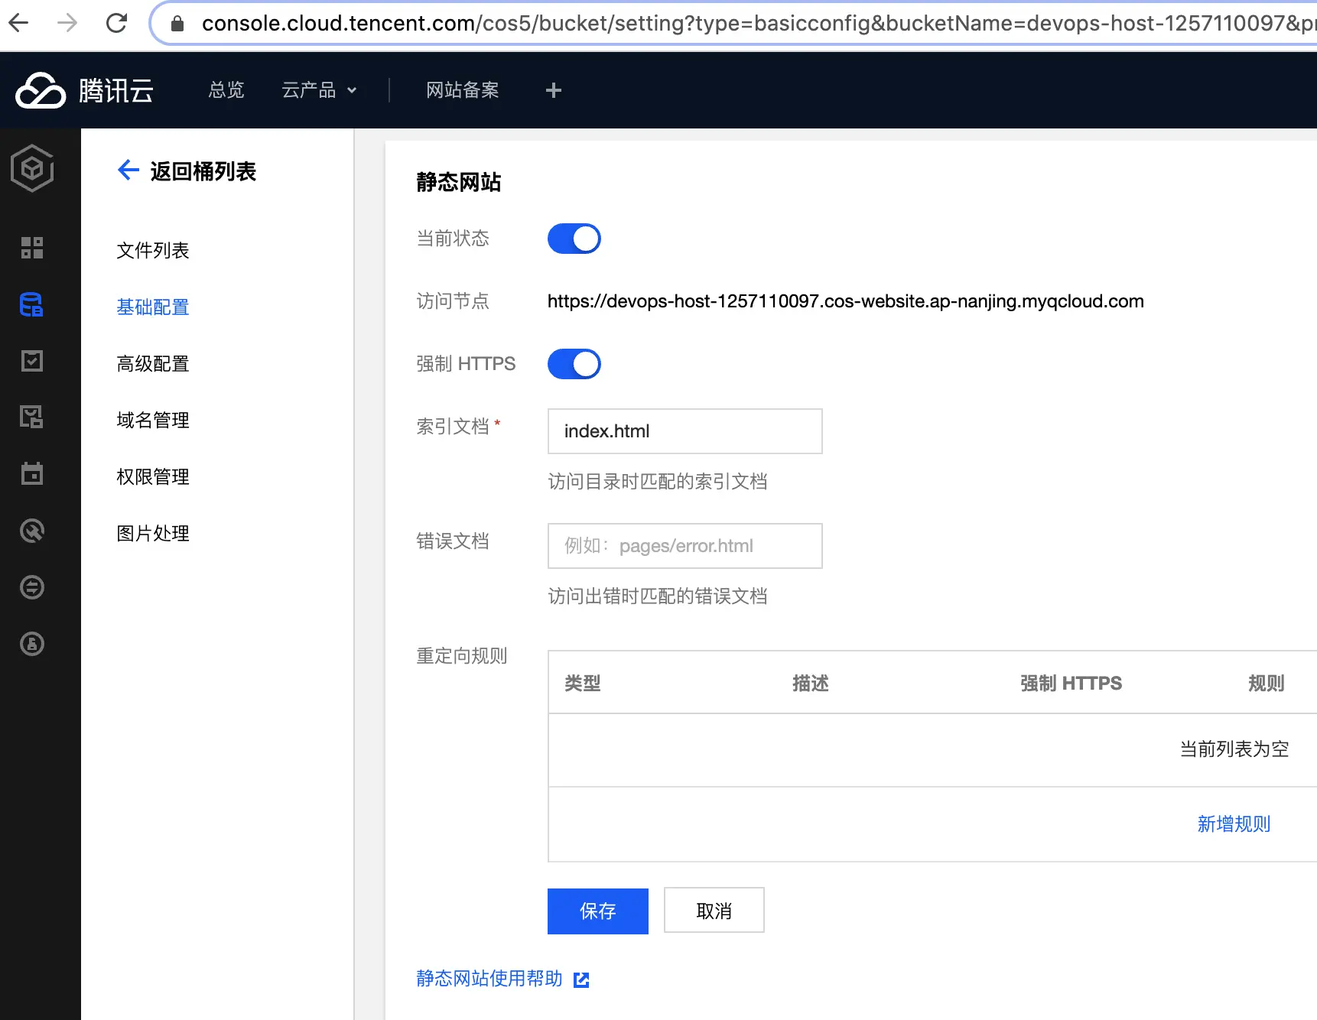Viewport: 1317px width, 1020px height.
Task: Open the dashboard grid icon in sidebar
Action: tap(31, 248)
